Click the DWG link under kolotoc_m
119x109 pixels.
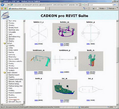click(x=62, y=44)
